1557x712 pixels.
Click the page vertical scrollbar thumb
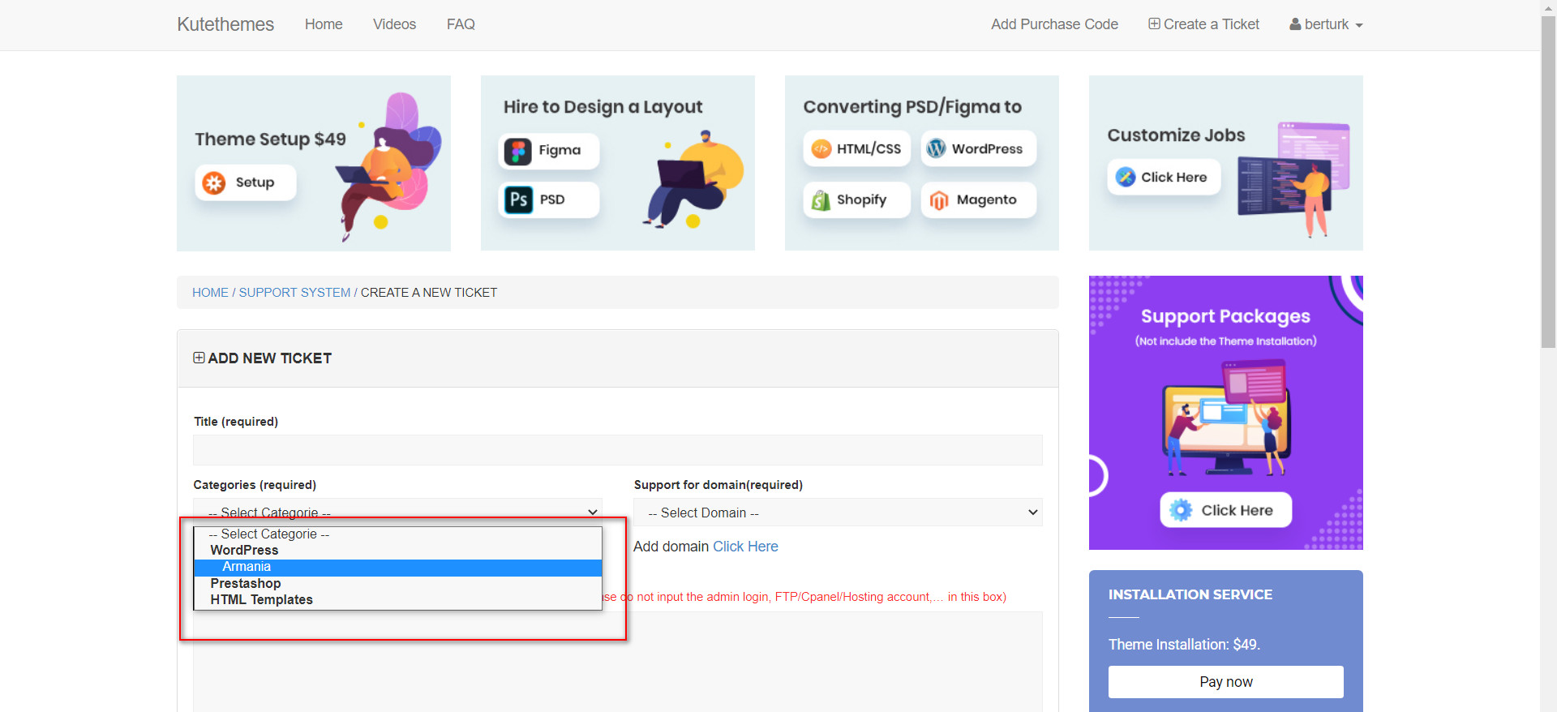click(1548, 182)
